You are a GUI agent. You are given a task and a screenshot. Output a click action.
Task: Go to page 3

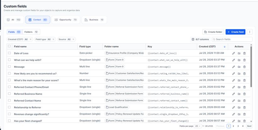[238, 126]
